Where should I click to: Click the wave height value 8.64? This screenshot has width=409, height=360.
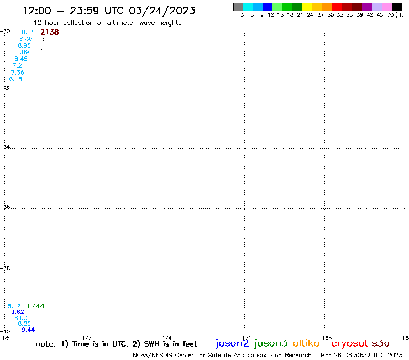[x=28, y=32]
